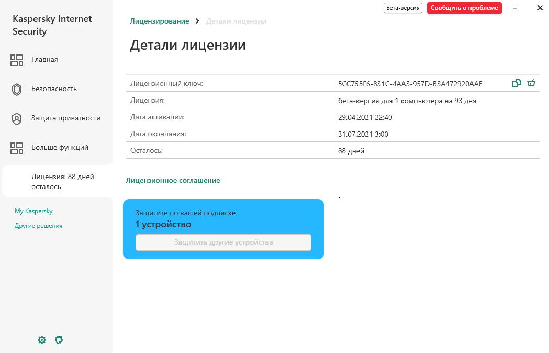Click the license type бета-версия для 1 компьютера
Viewport: 549px width, 353px height.
point(407,101)
